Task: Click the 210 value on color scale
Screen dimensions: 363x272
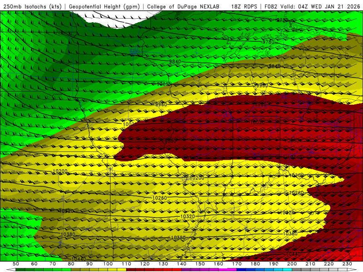Action: click(x=310, y=263)
